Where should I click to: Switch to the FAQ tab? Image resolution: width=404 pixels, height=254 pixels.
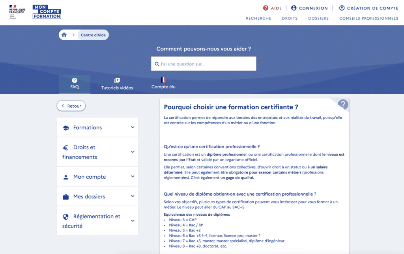click(75, 84)
